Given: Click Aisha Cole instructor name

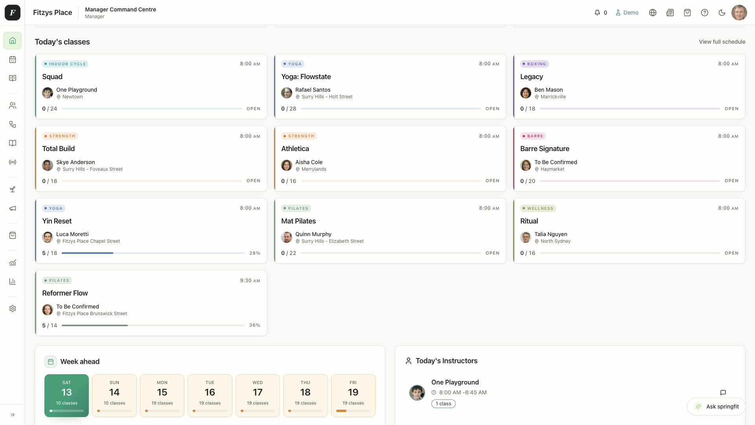Looking at the screenshot, I should pyautogui.click(x=309, y=162).
